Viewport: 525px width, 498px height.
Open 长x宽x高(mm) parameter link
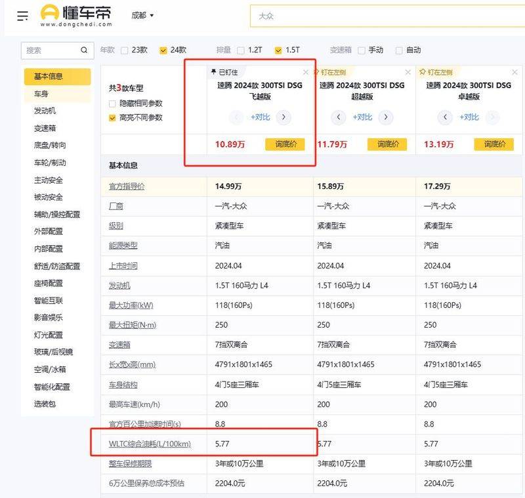[x=133, y=364]
